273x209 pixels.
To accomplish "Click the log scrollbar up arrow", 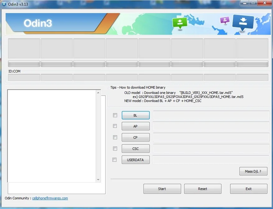I will tap(98, 93).
